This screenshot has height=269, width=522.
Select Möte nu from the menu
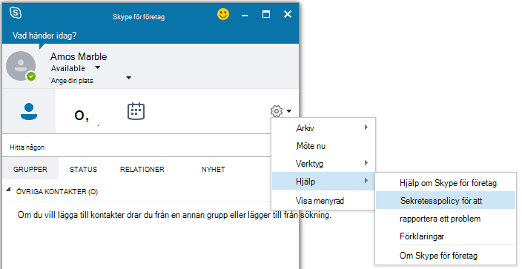tap(323, 146)
